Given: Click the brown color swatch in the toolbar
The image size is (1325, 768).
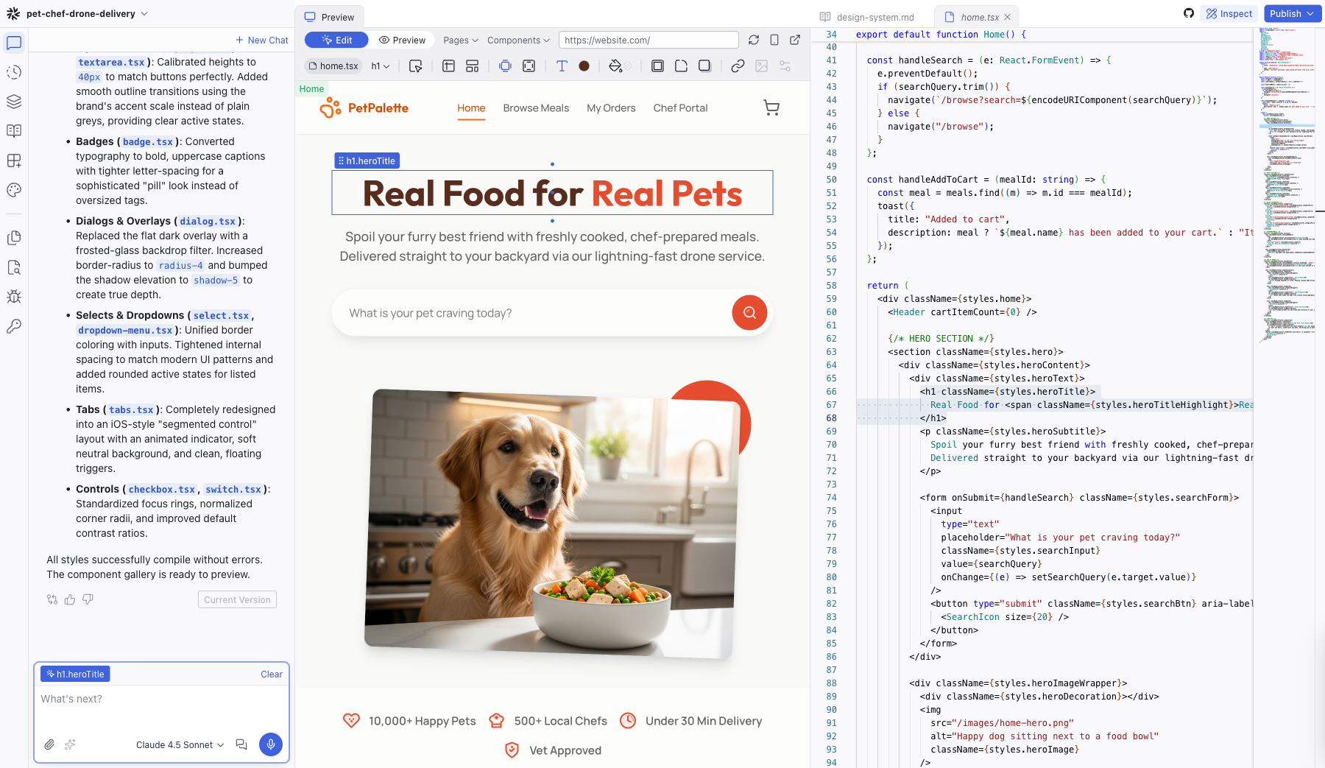Looking at the screenshot, I should [x=584, y=66].
